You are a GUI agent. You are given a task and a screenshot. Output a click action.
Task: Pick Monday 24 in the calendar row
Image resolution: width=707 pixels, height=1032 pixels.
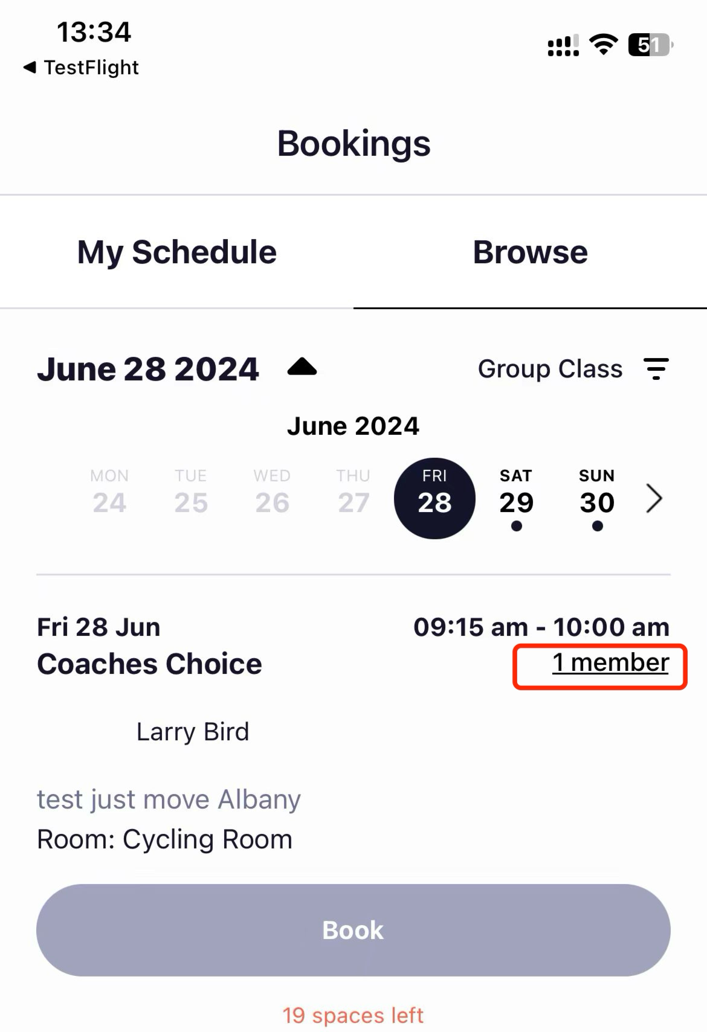[x=109, y=493]
